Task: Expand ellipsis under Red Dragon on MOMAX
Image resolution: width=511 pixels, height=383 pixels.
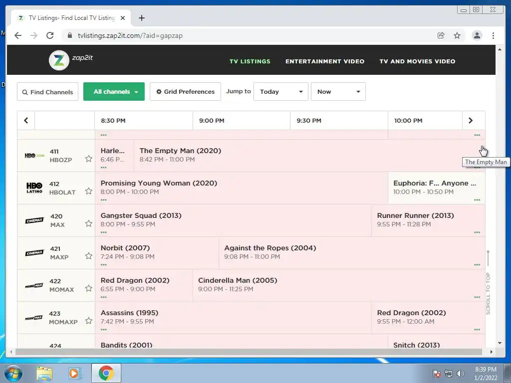Action: [104, 297]
